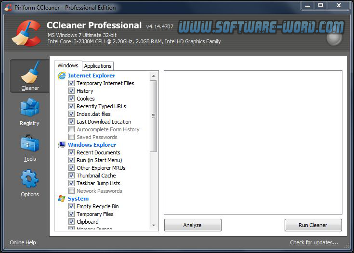Click the list scrollbar up arrow
The height and width of the screenshot is (253, 354).
154,76
